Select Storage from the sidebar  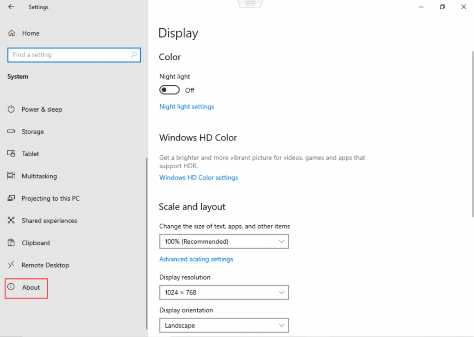pyautogui.click(x=33, y=132)
